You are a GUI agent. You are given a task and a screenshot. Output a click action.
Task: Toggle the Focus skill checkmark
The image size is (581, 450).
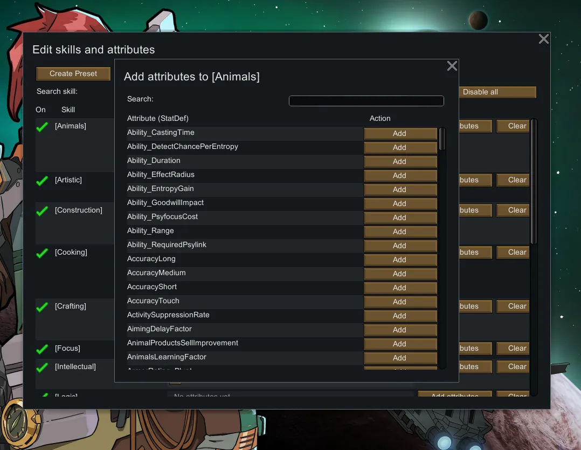coord(42,350)
